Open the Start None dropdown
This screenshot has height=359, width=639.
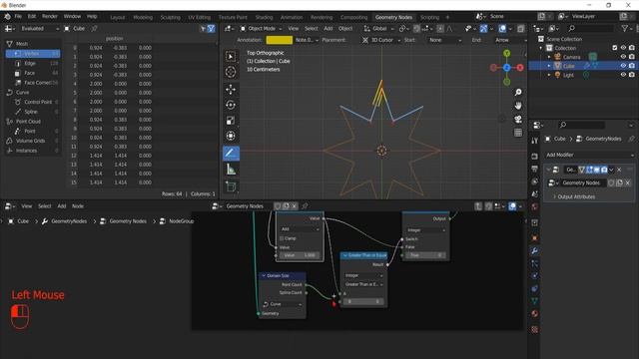tap(444, 40)
